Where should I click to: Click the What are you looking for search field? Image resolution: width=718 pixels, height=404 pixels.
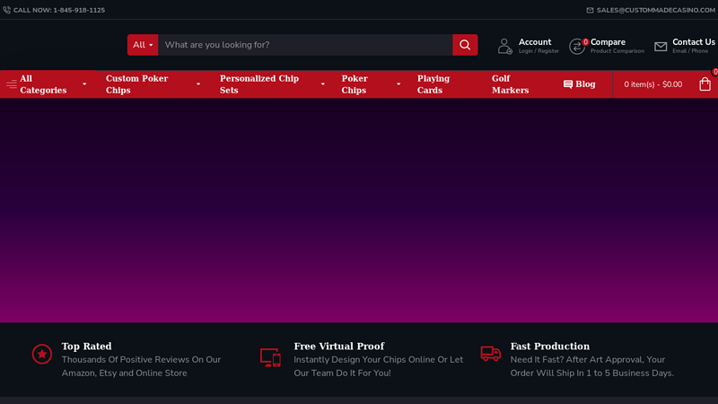pyautogui.click(x=305, y=45)
